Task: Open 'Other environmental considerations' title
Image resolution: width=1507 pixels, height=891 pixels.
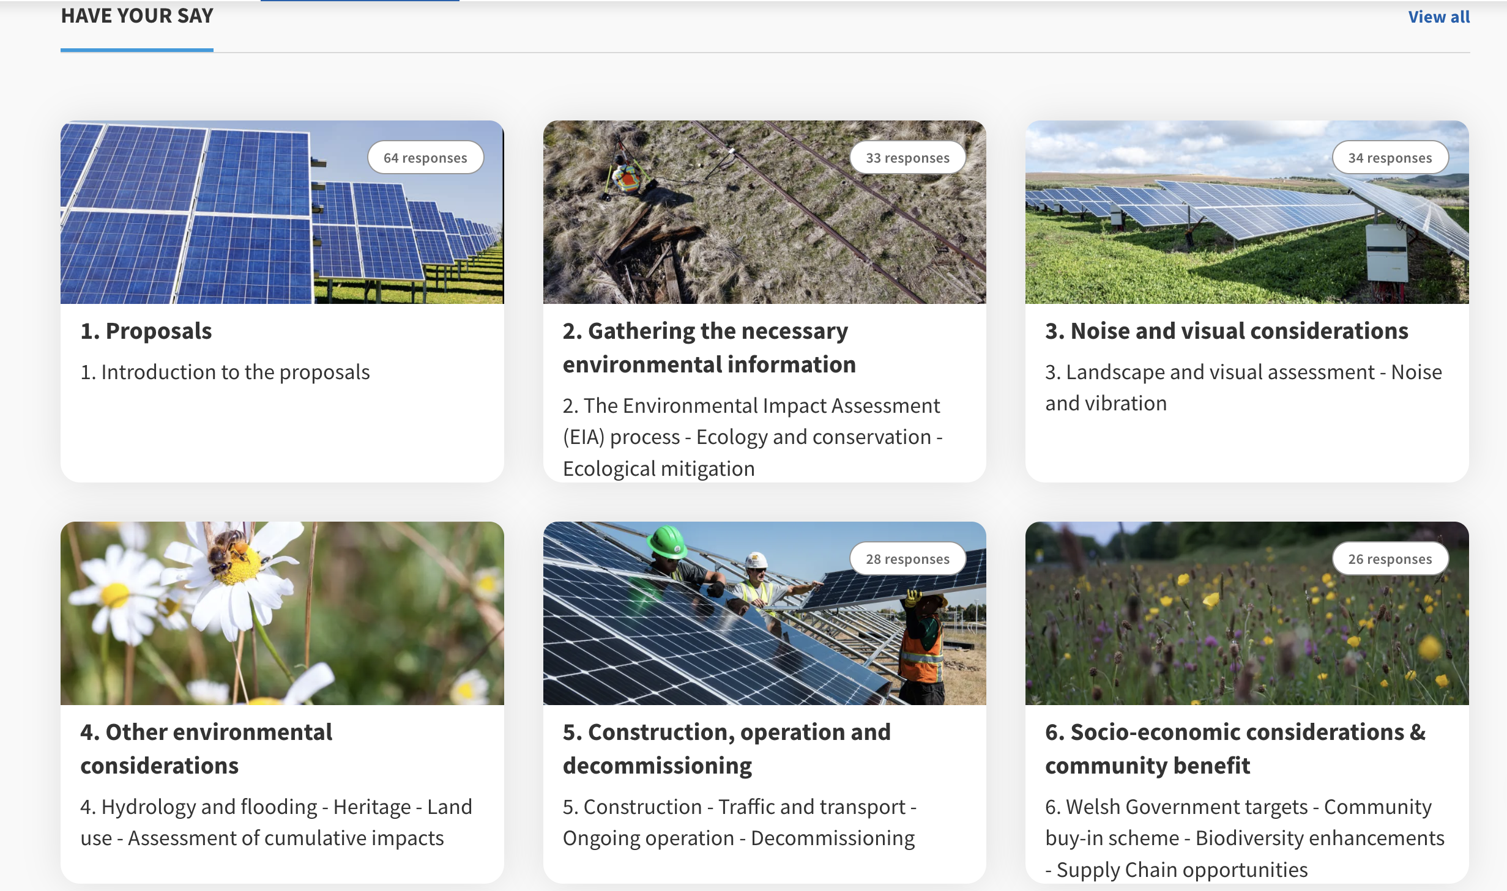Action: pyautogui.click(x=206, y=749)
